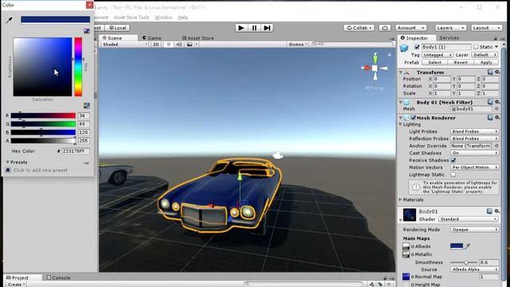510x287 pixels.
Task: Select anchor override object picker
Action: tap(496, 146)
